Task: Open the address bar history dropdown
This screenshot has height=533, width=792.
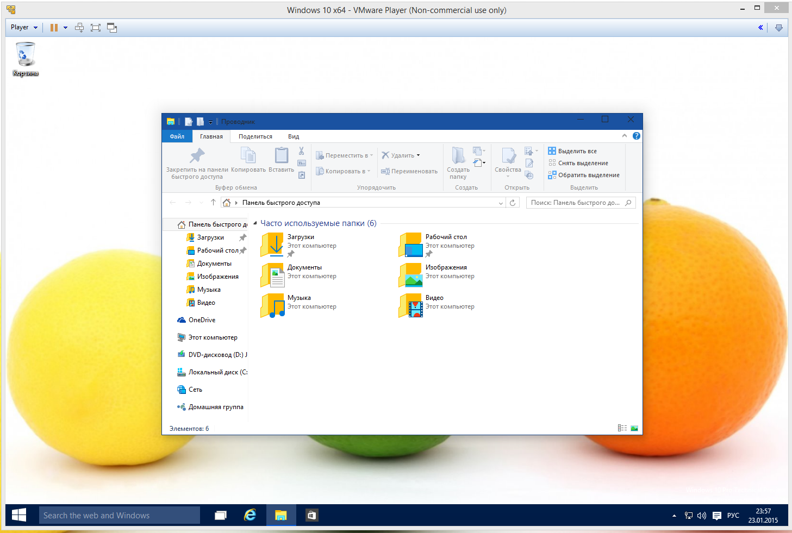Action: (x=501, y=203)
